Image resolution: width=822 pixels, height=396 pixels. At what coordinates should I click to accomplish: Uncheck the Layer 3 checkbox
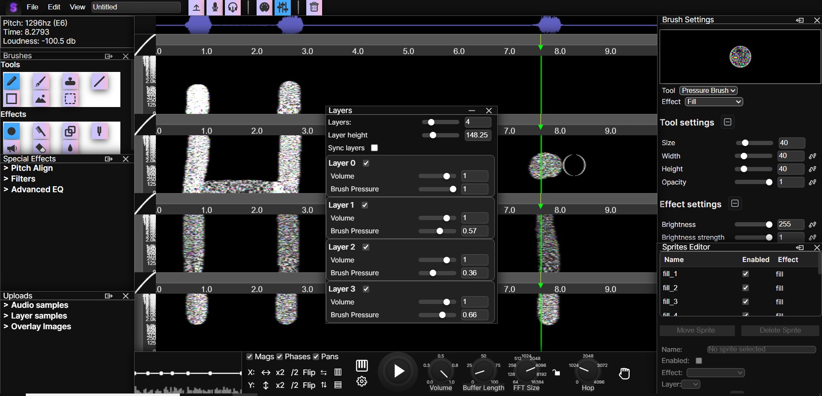[x=366, y=289]
